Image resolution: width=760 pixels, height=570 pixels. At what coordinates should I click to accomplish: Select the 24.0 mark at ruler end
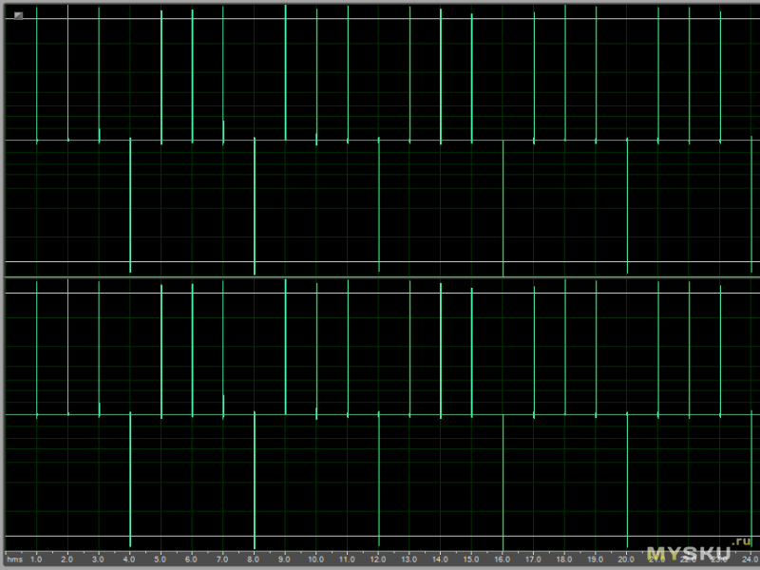pyautogui.click(x=750, y=558)
